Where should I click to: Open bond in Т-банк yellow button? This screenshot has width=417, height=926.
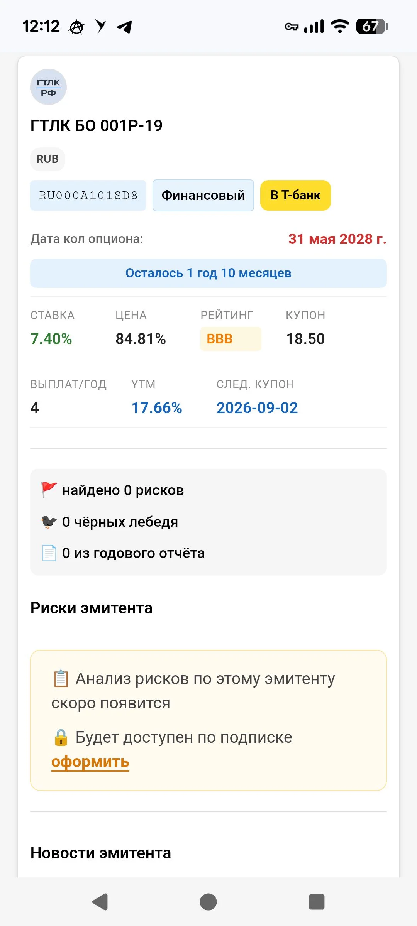pyautogui.click(x=295, y=195)
